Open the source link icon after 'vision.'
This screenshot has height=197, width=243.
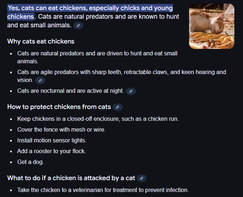point(40,81)
